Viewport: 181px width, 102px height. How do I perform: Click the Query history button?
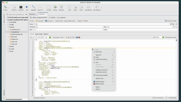pyautogui.click(x=59, y=21)
